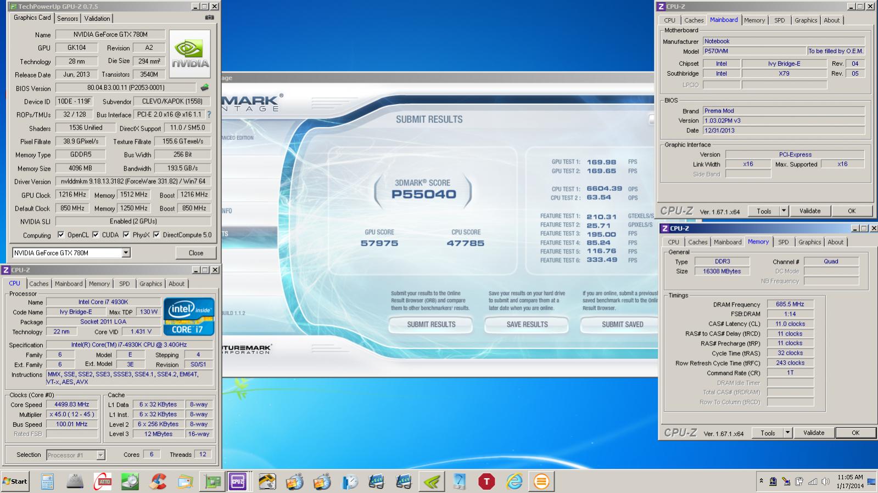Click the GPU Name field in GPU-Z
The height and width of the screenshot is (493, 878).
[110, 35]
